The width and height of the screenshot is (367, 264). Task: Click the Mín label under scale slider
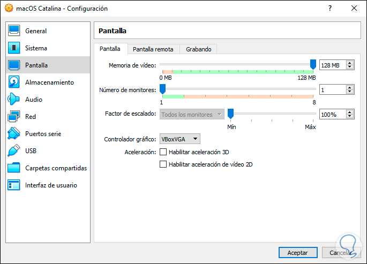(x=231, y=127)
